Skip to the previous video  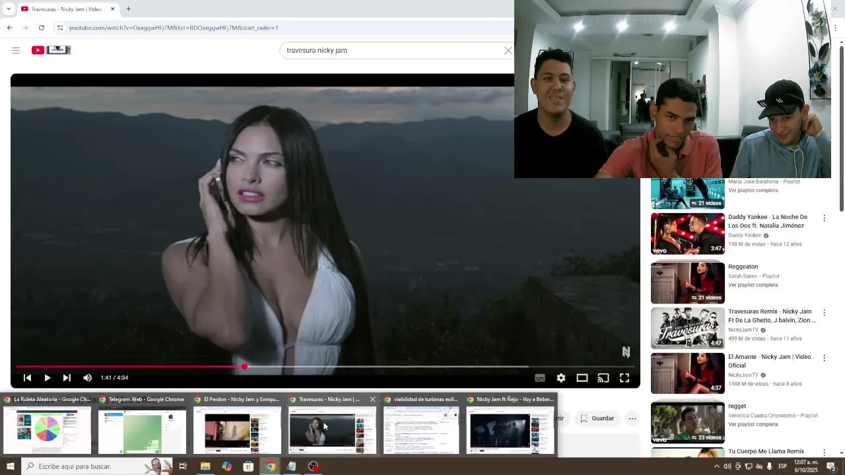(x=27, y=378)
